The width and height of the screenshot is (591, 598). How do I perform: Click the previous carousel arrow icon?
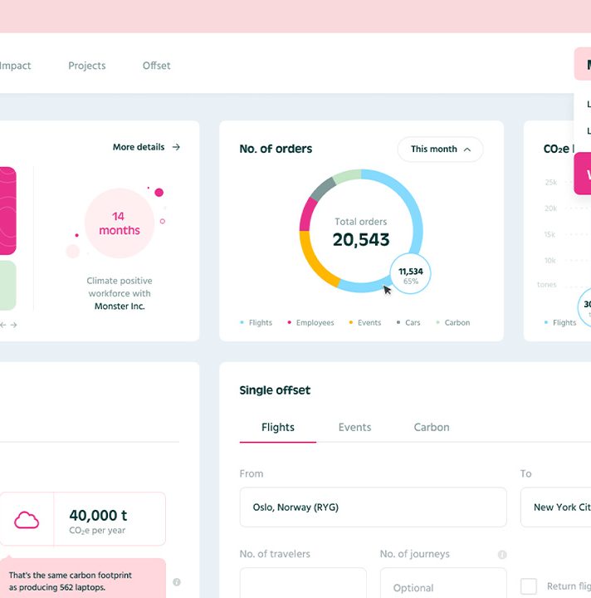[x=3, y=325]
